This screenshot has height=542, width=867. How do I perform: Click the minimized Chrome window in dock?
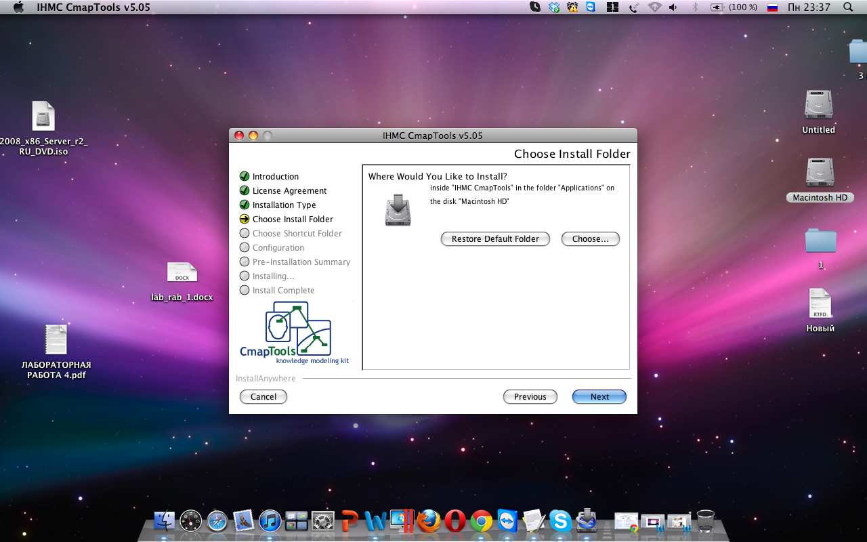click(626, 522)
